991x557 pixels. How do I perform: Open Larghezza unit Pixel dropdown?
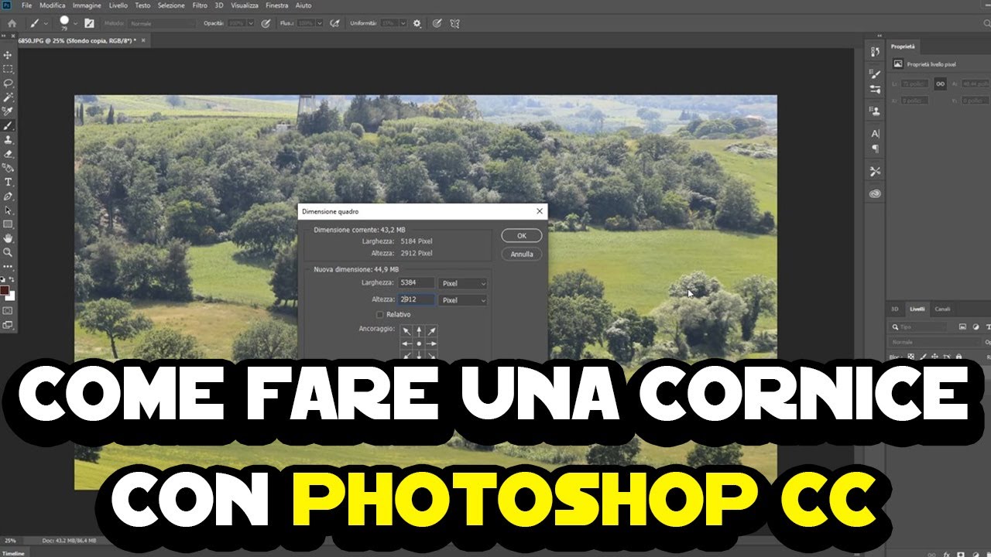pos(463,284)
